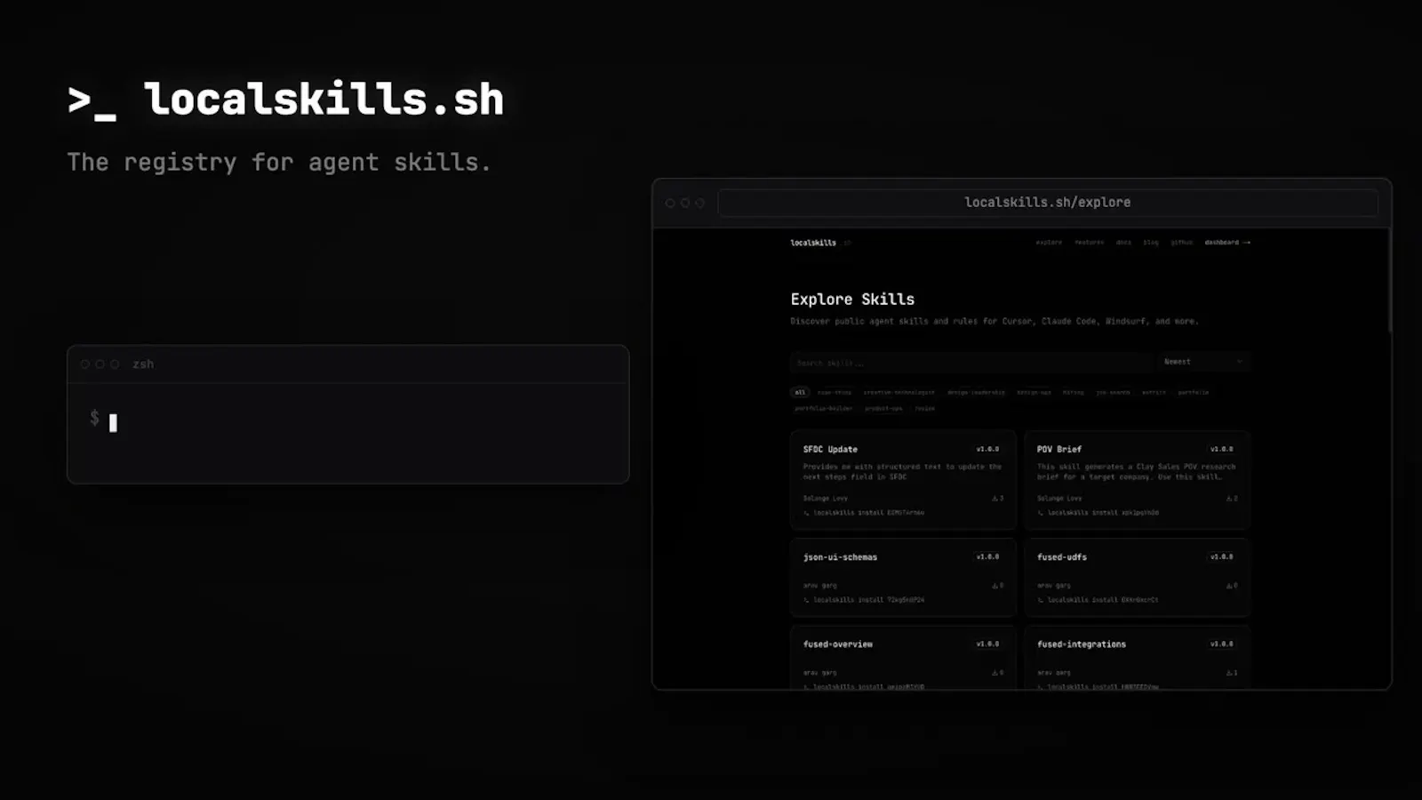The width and height of the screenshot is (1422, 800).
Task: Click the v1.0.0 badge on fused-integrations
Action: coord(1221,644)
